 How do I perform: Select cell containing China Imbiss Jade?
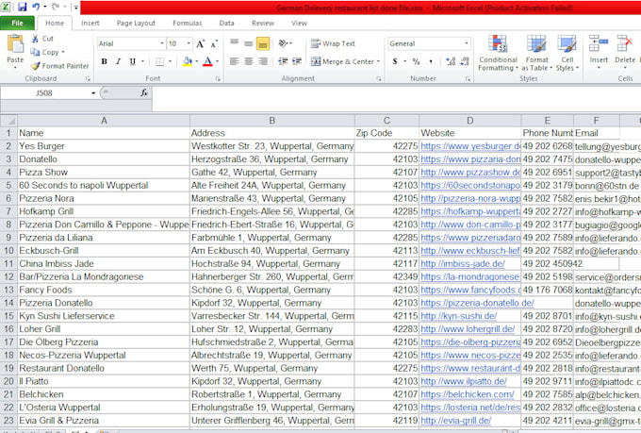[104, 263]
